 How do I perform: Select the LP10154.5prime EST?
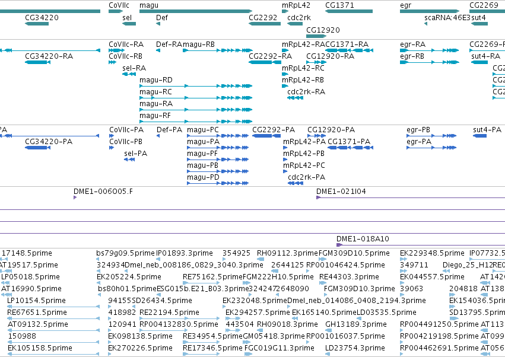(53, 307)
